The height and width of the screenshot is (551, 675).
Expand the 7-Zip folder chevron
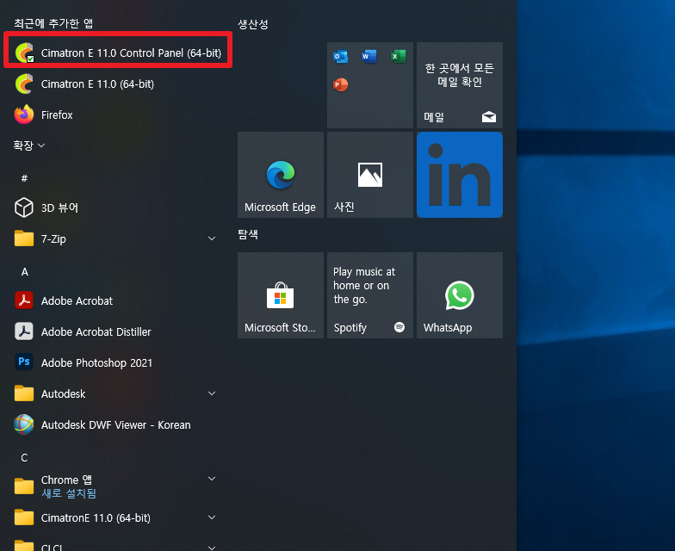tap(212, 238)
